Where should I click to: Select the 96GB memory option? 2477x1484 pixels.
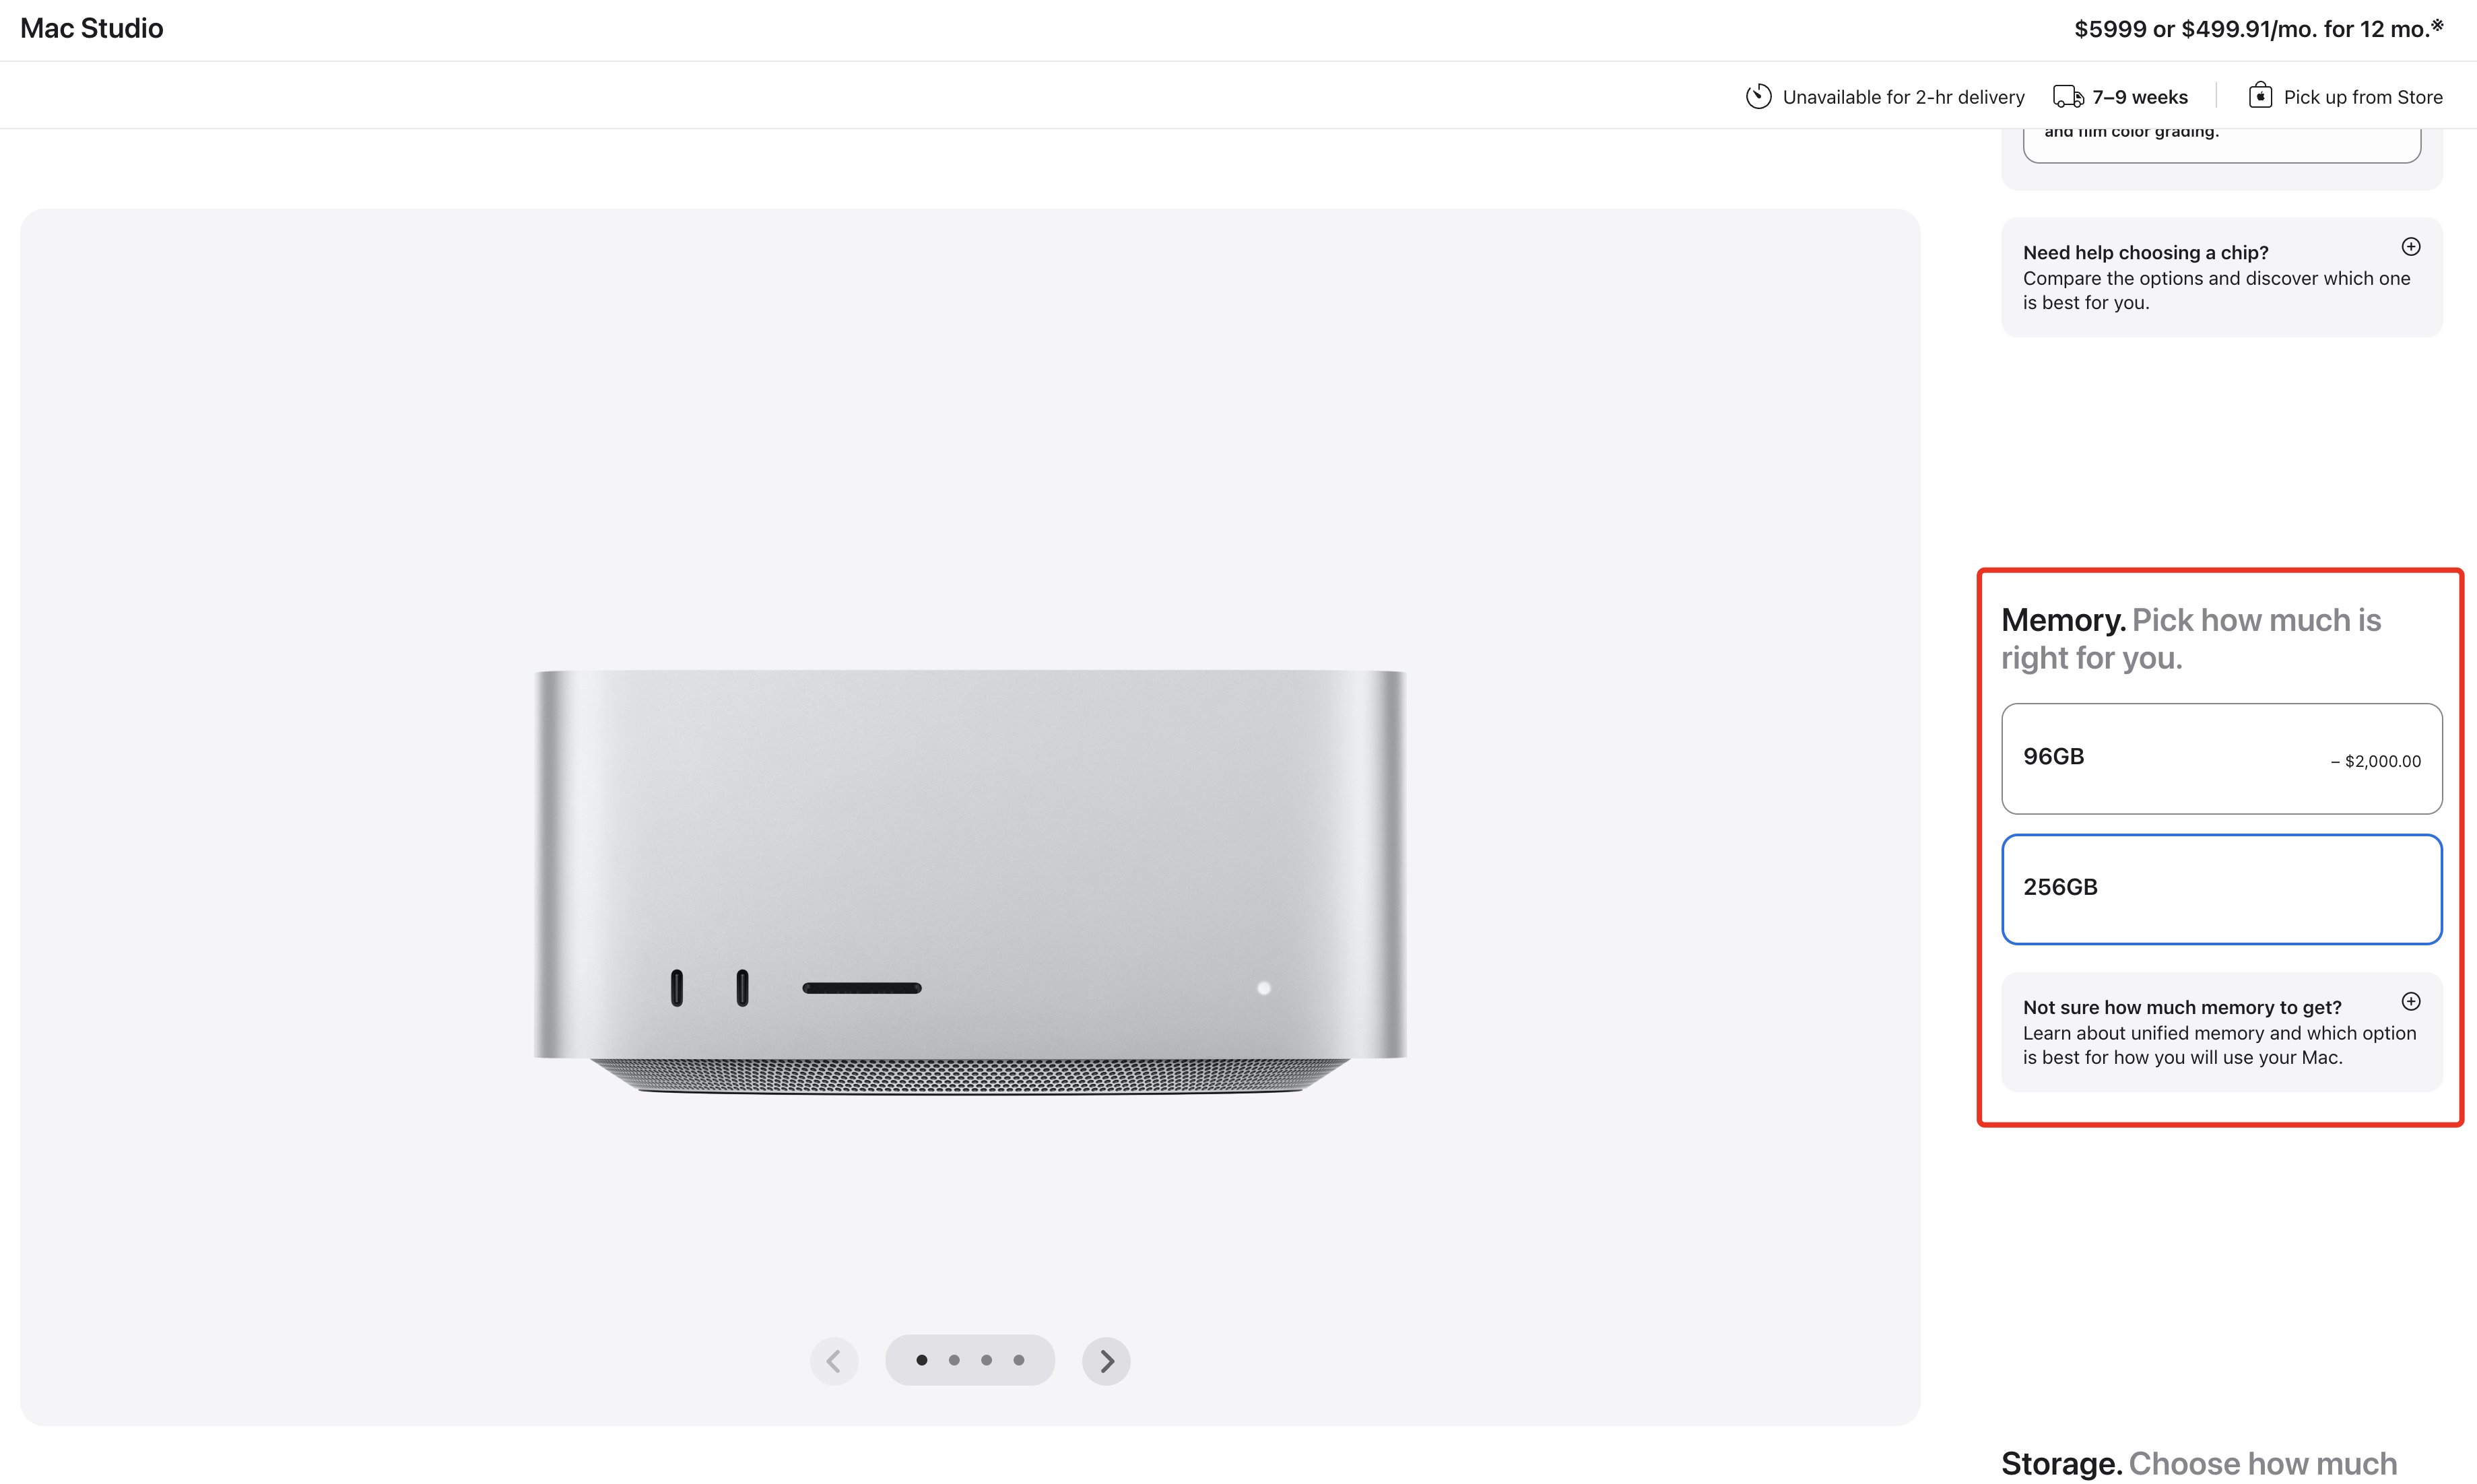click(x=2222, y=759)
